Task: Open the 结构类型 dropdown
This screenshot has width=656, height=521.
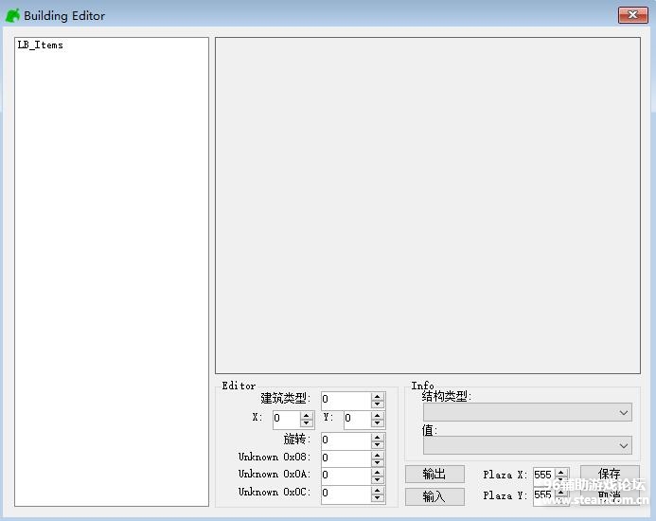Action: pos(623,413)
